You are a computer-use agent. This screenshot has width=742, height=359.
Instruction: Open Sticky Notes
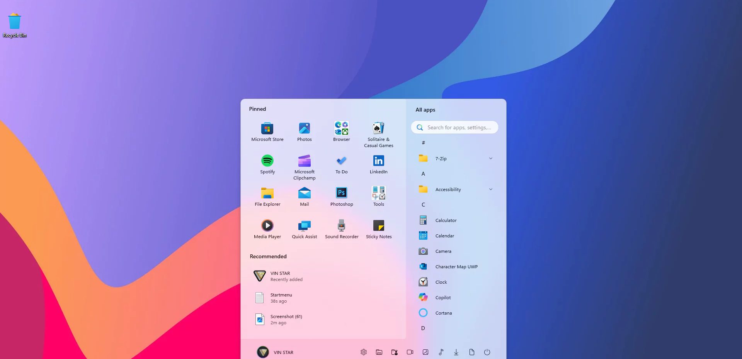click(378, 229)
